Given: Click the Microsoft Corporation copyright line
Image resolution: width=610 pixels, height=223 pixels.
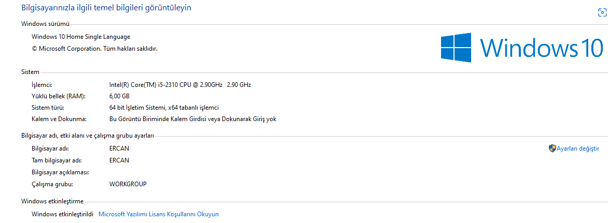Looking at the screenshot, I should [x=94, y=49].
